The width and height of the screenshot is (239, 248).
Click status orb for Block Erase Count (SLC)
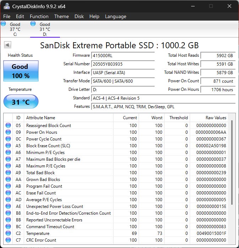(x=8, y=145)
